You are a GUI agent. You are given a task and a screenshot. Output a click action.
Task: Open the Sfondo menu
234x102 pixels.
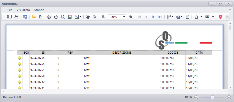coord(39,10)
